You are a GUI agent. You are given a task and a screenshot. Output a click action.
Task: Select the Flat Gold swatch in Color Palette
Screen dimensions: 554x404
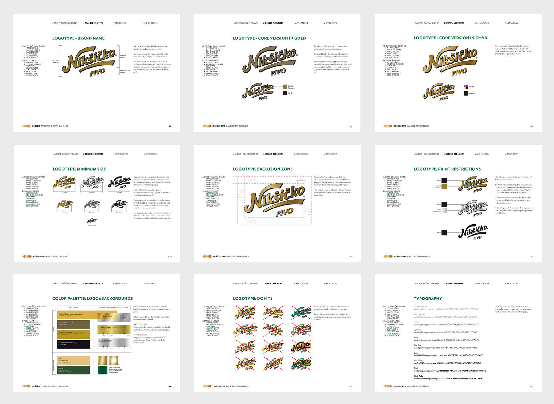[x=74, y=324]
